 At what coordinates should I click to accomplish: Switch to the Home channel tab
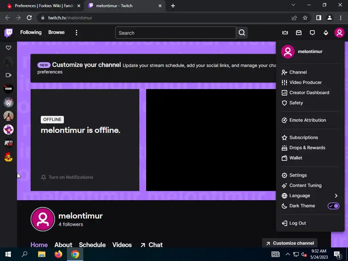(39, 245)
